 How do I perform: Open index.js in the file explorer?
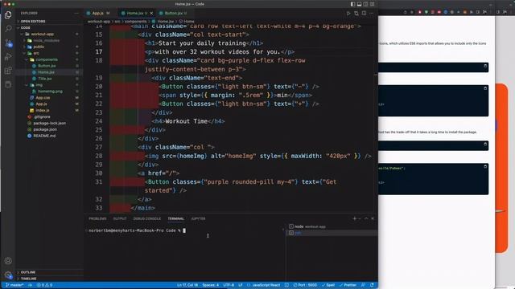coord(43,111)
